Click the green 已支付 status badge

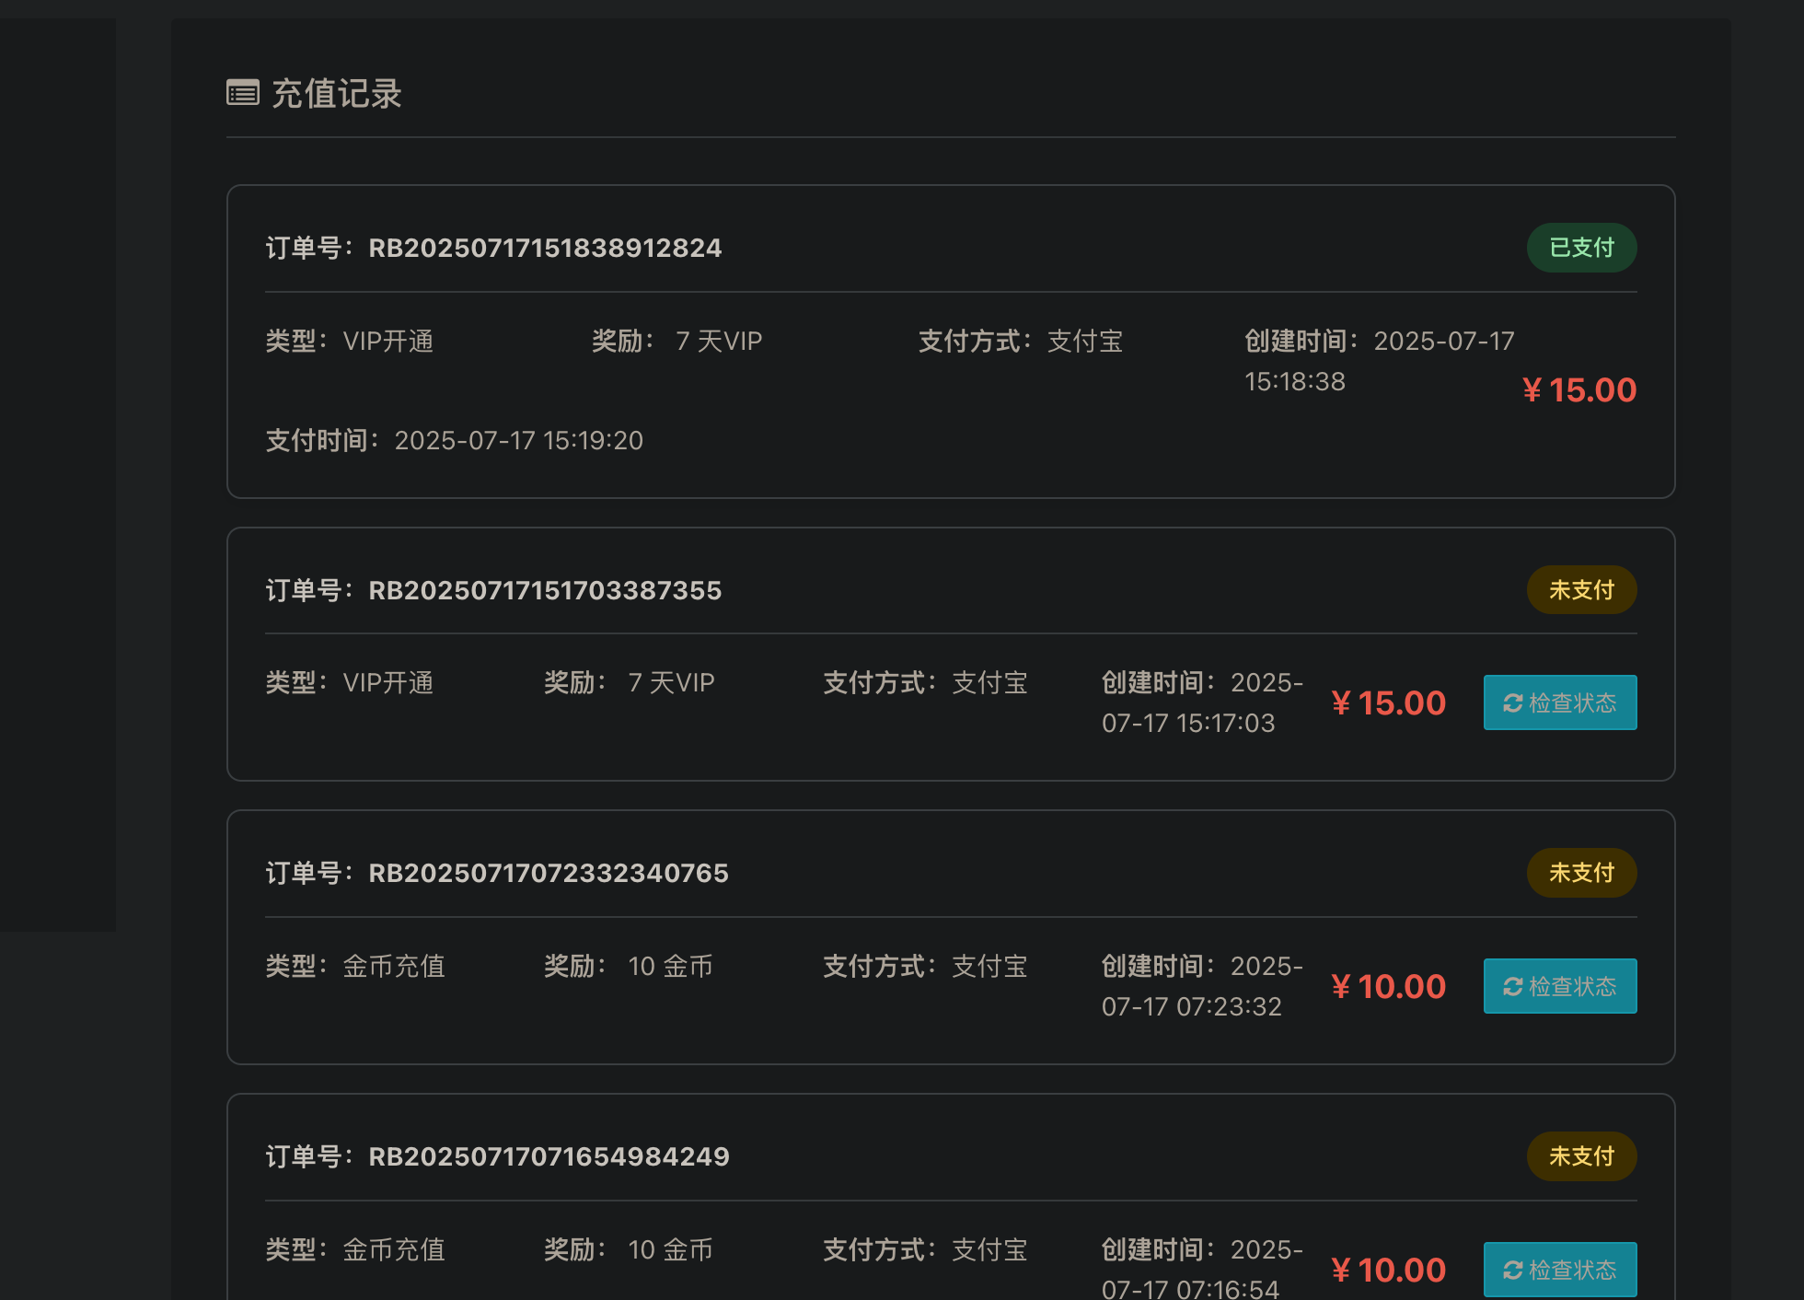tap(1580, 248)
